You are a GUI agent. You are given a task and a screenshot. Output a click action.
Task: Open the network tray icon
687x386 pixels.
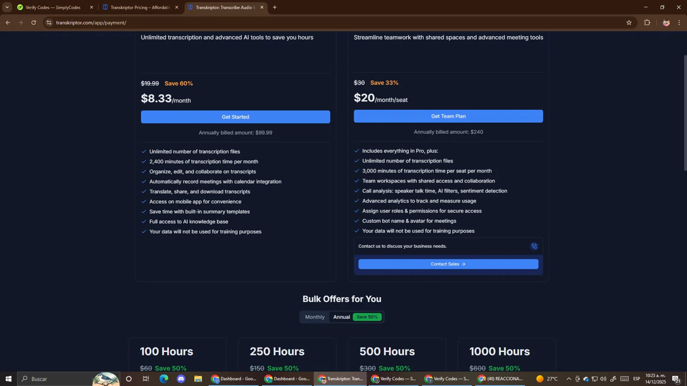pos(594,379)
